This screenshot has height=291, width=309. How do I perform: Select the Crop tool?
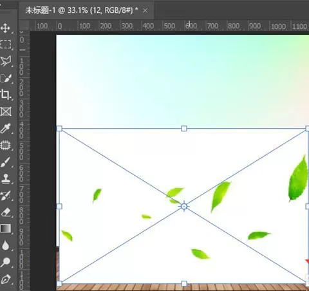[5, 95]
